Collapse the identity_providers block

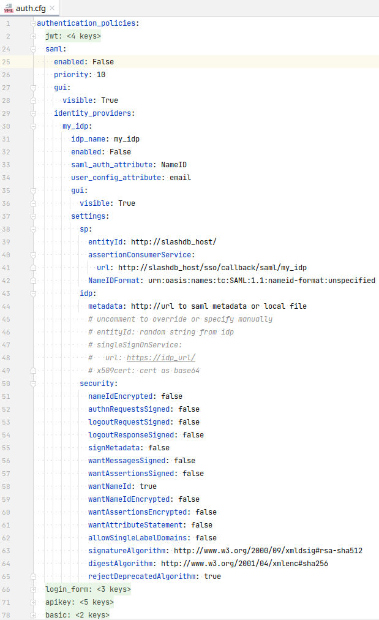(x=33, y=113)
